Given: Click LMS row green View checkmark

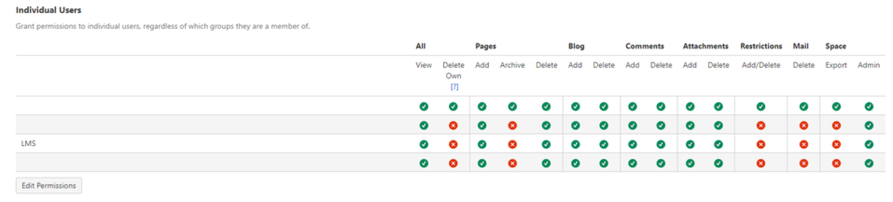Looking at the screenshot, I should (x=424, y=145).
